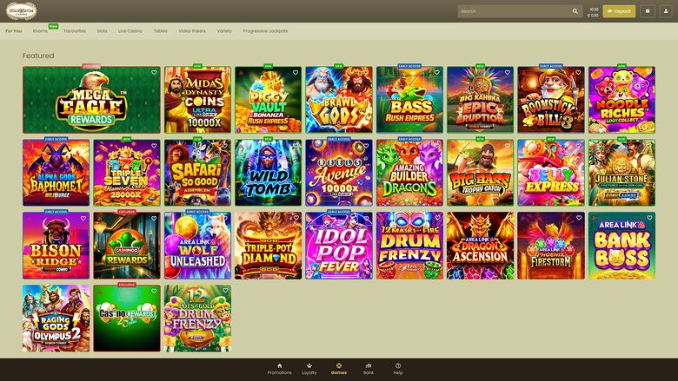The height and width of the screenshot is (381, 678).
Task: Open the Rooms tab
Action: (x=40, y=31)
